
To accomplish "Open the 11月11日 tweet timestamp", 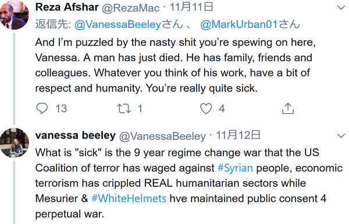I will click(x=191, y=7).
